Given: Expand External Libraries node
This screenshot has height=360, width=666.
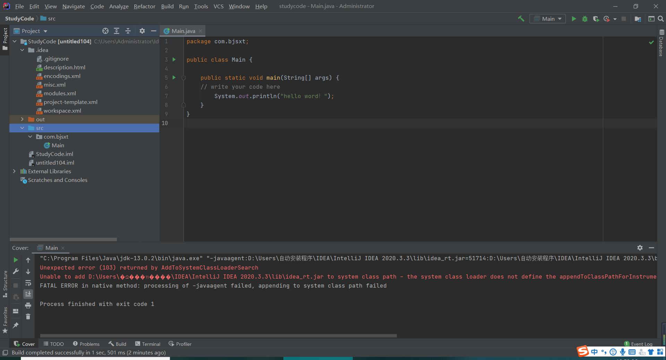Looking at the screenshot, I should coord(14,171).
